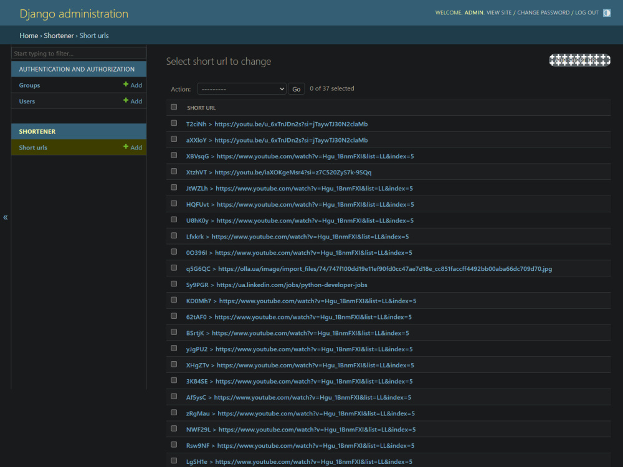The height and width of the screenshot is (467, 623).
Task: Toggle the select-all checkbox in the header
Action: click(174, 107)
